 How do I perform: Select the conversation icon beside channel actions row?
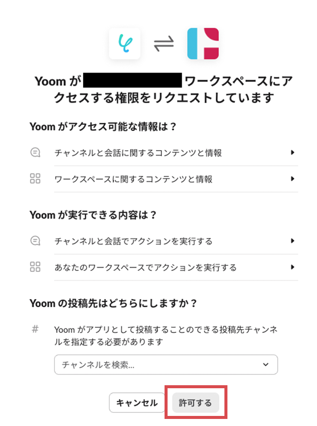click(x=35, y=242)
